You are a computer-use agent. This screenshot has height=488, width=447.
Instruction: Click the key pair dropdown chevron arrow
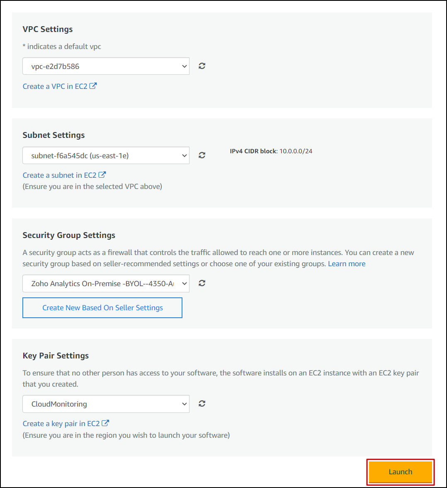pyautogui.click(x=184, y=404)
